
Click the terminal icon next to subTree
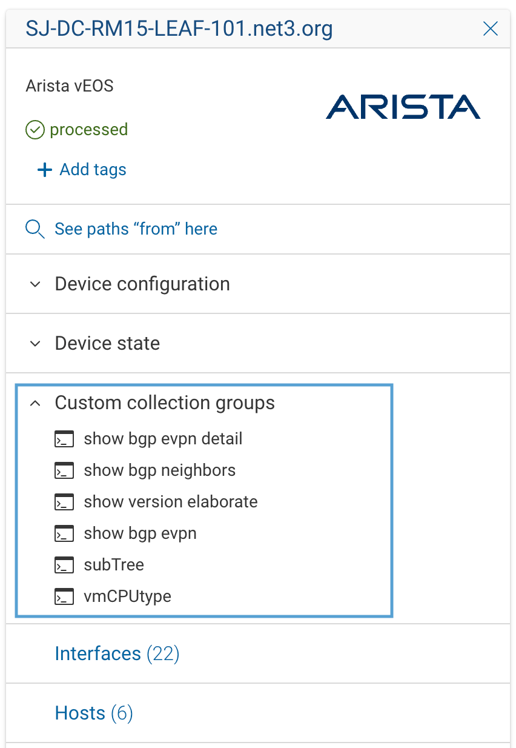[x=64, y=564]
